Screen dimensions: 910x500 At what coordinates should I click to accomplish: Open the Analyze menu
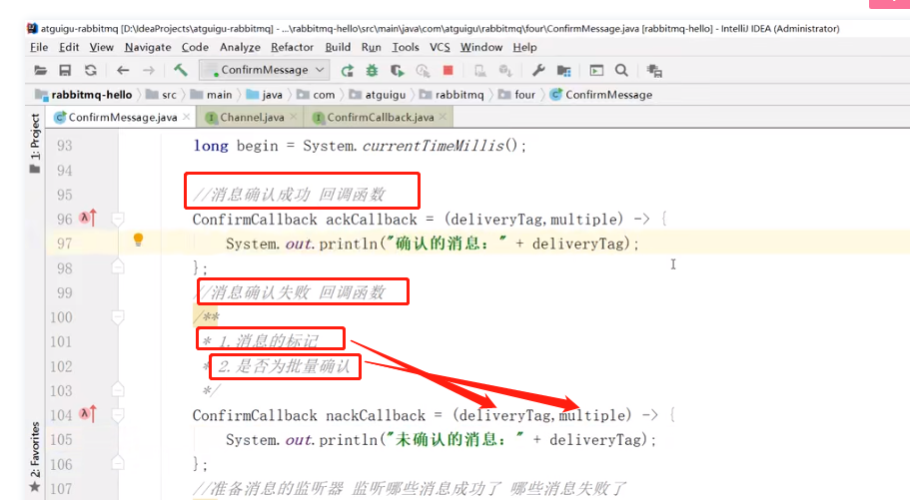point(240,47)
